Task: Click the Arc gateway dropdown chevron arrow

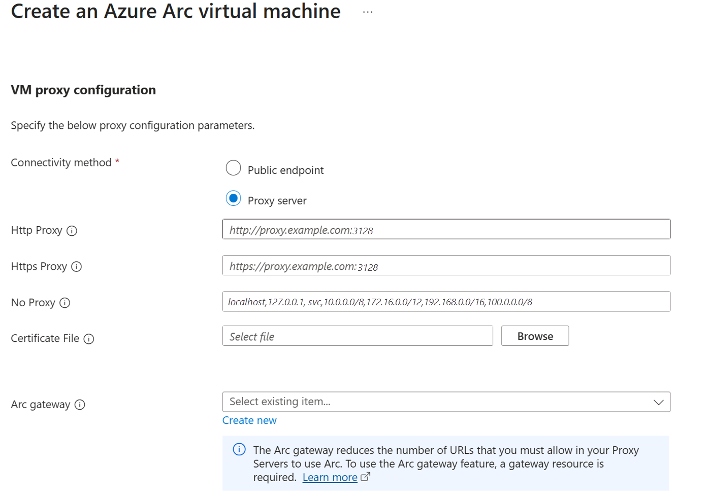Action: [x=659, y=402]
